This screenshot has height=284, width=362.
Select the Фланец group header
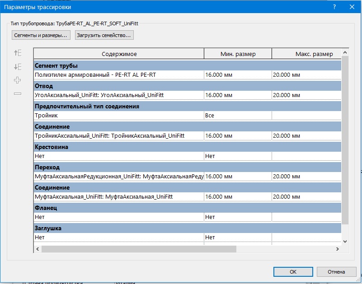click(188, 208)
